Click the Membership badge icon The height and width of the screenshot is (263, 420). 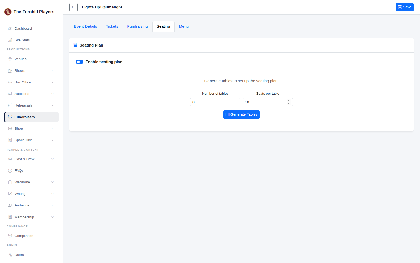click(10, 217)
